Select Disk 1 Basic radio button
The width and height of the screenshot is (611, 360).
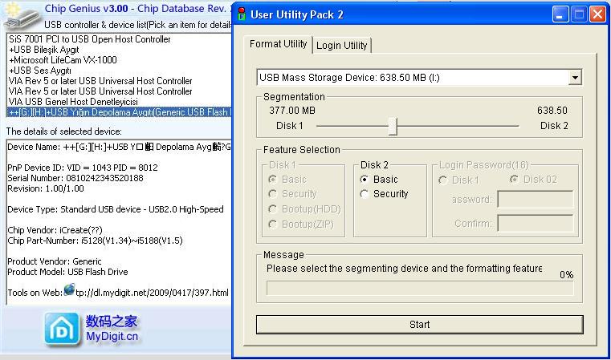click(x=273, y=179)
